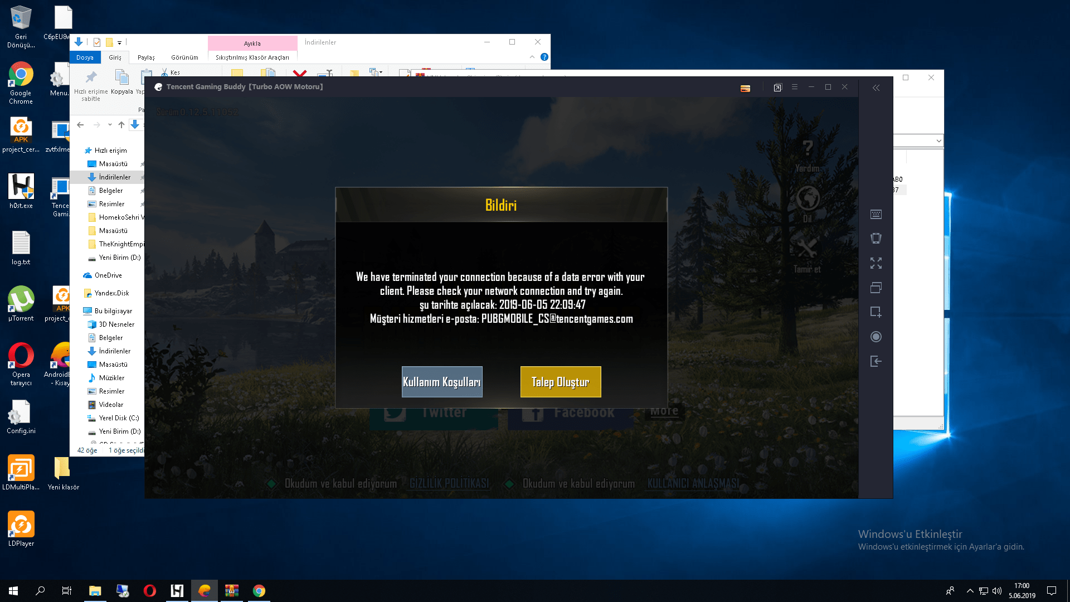Open Task View from the taskbar

pos(67,591)
